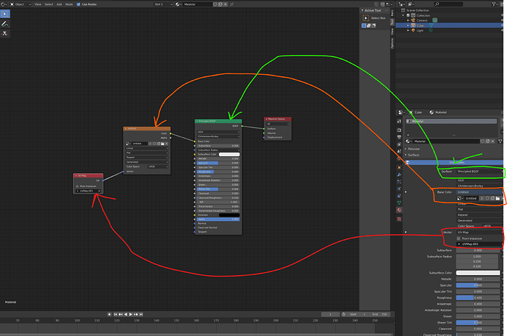Image resolution: width=507 pixels, height=336 pixels.
Task: Toggle the pin icon in node editor header
Action: pyautogui.click(x=231, y=4)
